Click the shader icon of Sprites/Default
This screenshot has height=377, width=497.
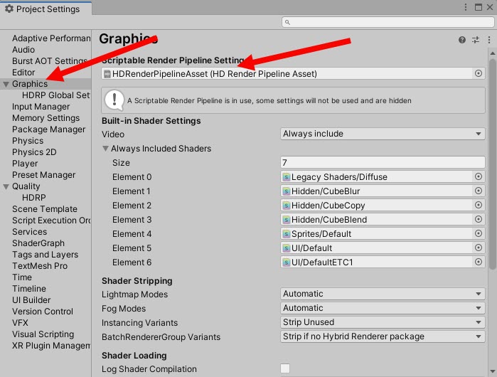pyautogui.click(x=287, y=234)
